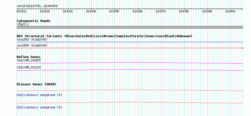Screen dimensions: 251x116
Task: Open the first CA12|carbonic anhydrase XII link
Action: (x=39, y=95)
